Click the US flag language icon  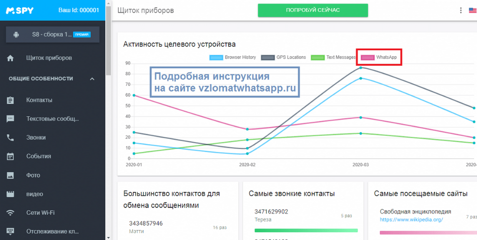[x=473, y=10]
